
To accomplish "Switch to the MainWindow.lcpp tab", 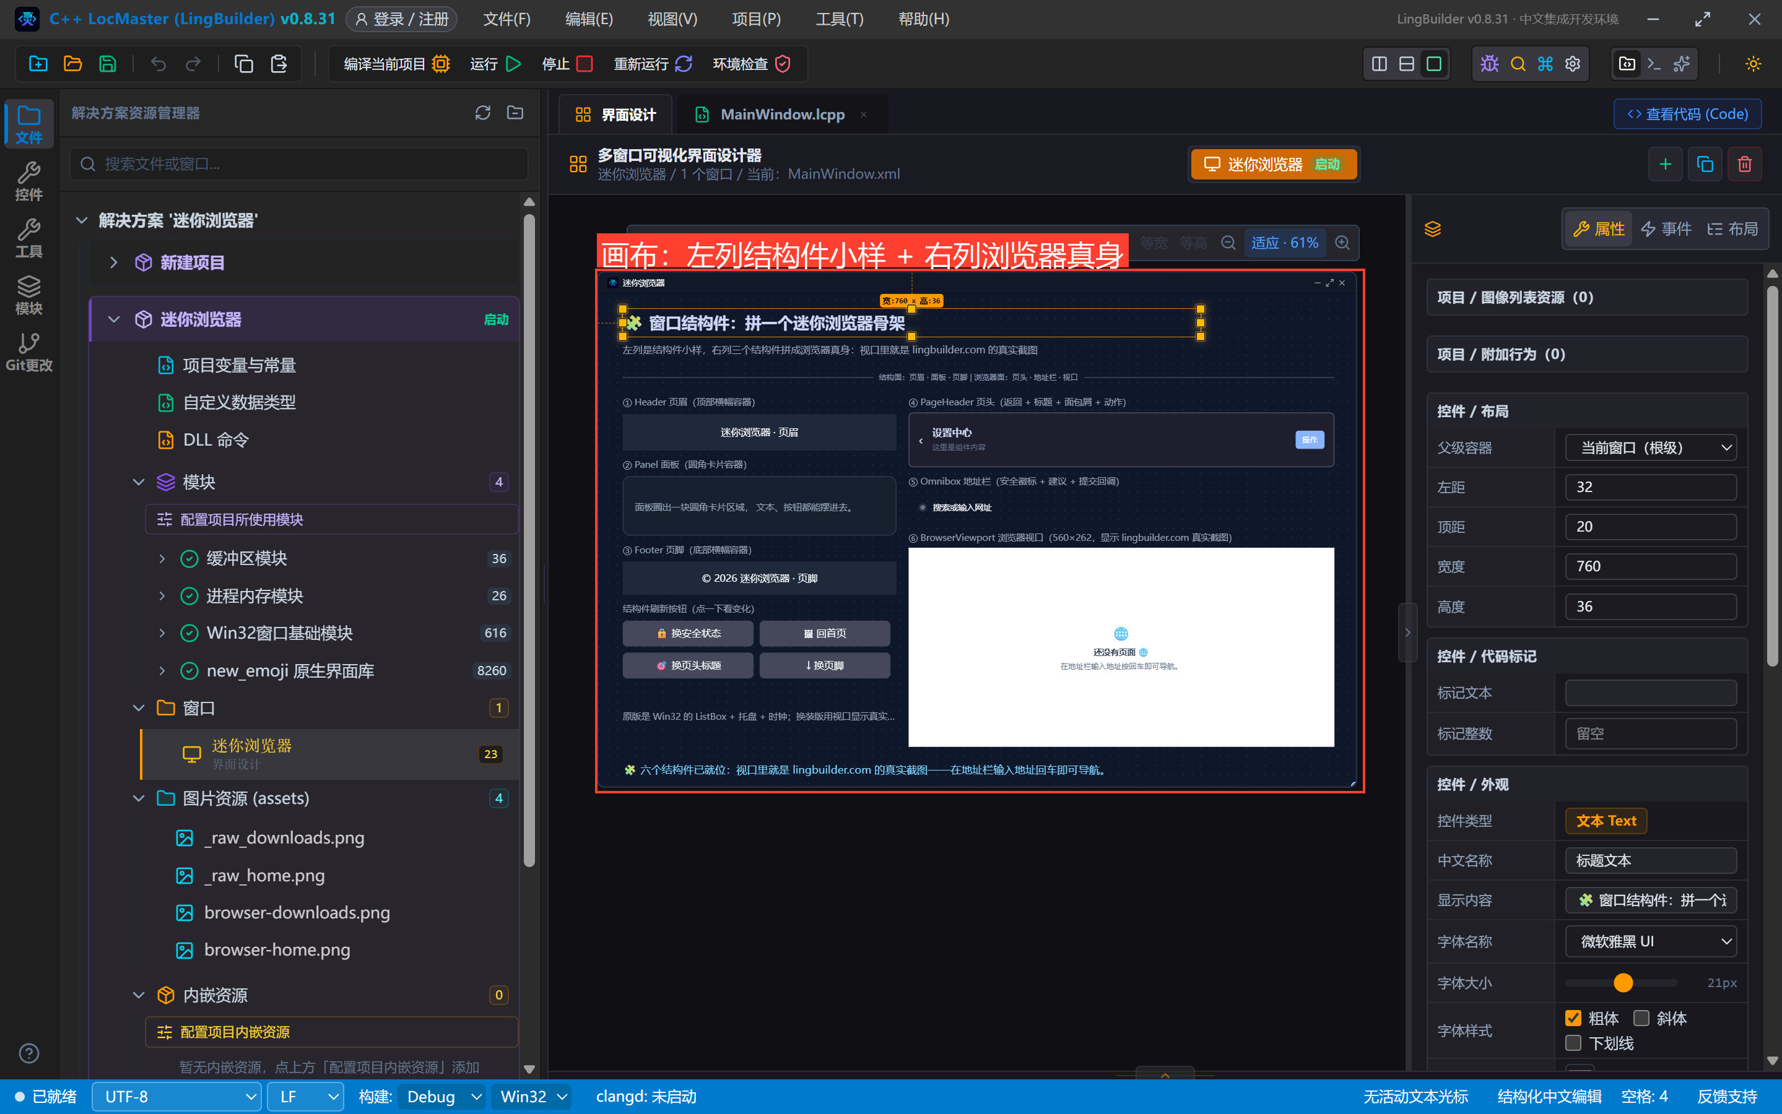I will [x=782, y=114].
